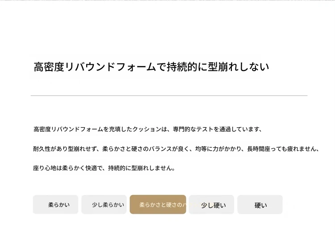The height and width of the screenshot is (247, 335).
Task: Select the 柔らかい firmness option
Action: click(55, 205)
